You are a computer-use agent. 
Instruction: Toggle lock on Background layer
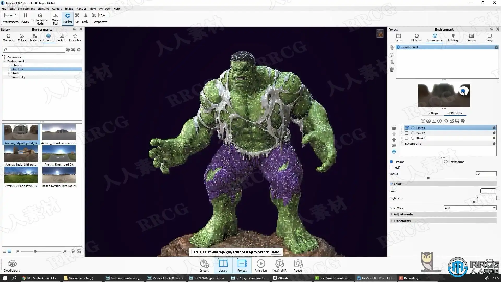pos(494,143)
